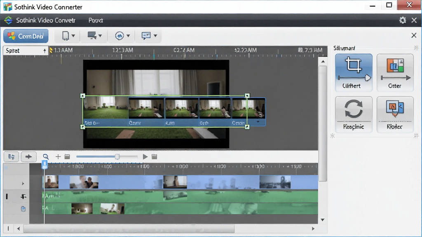The height and width of the screenshot is (237, 422).
Task: Select the two-people thumbnail on the blue track
Action: coord(84,182)
